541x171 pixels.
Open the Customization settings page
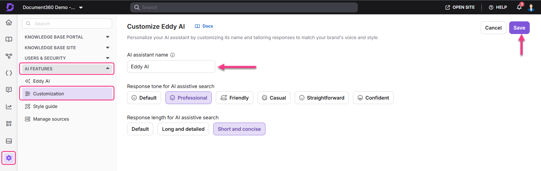[67, 94]
